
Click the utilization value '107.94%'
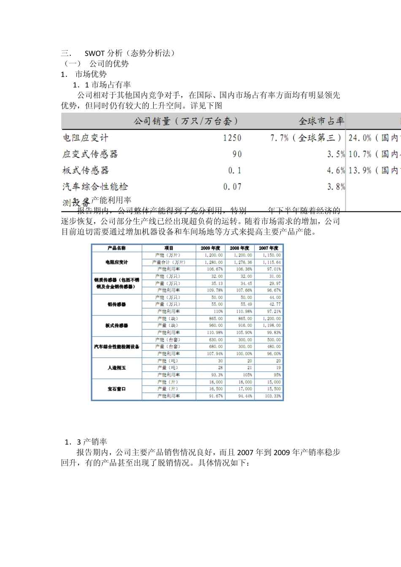(x=215, y=354)
